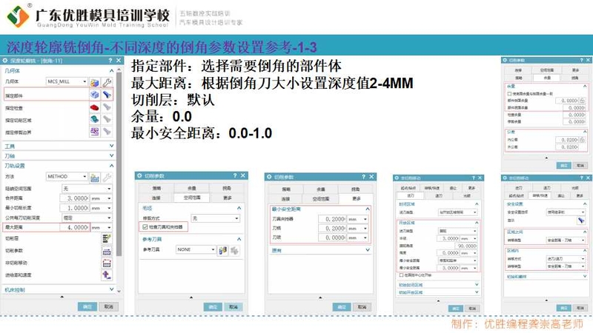
Task: Click 确定 in the top-right 余量 dialog
Action: tap(564, 165)
